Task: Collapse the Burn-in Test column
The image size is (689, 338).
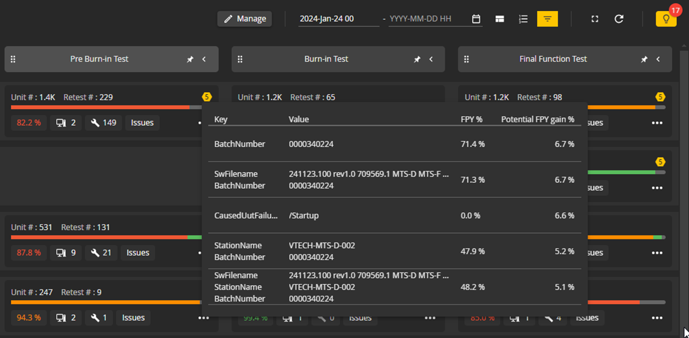Action: coord(431,59)
